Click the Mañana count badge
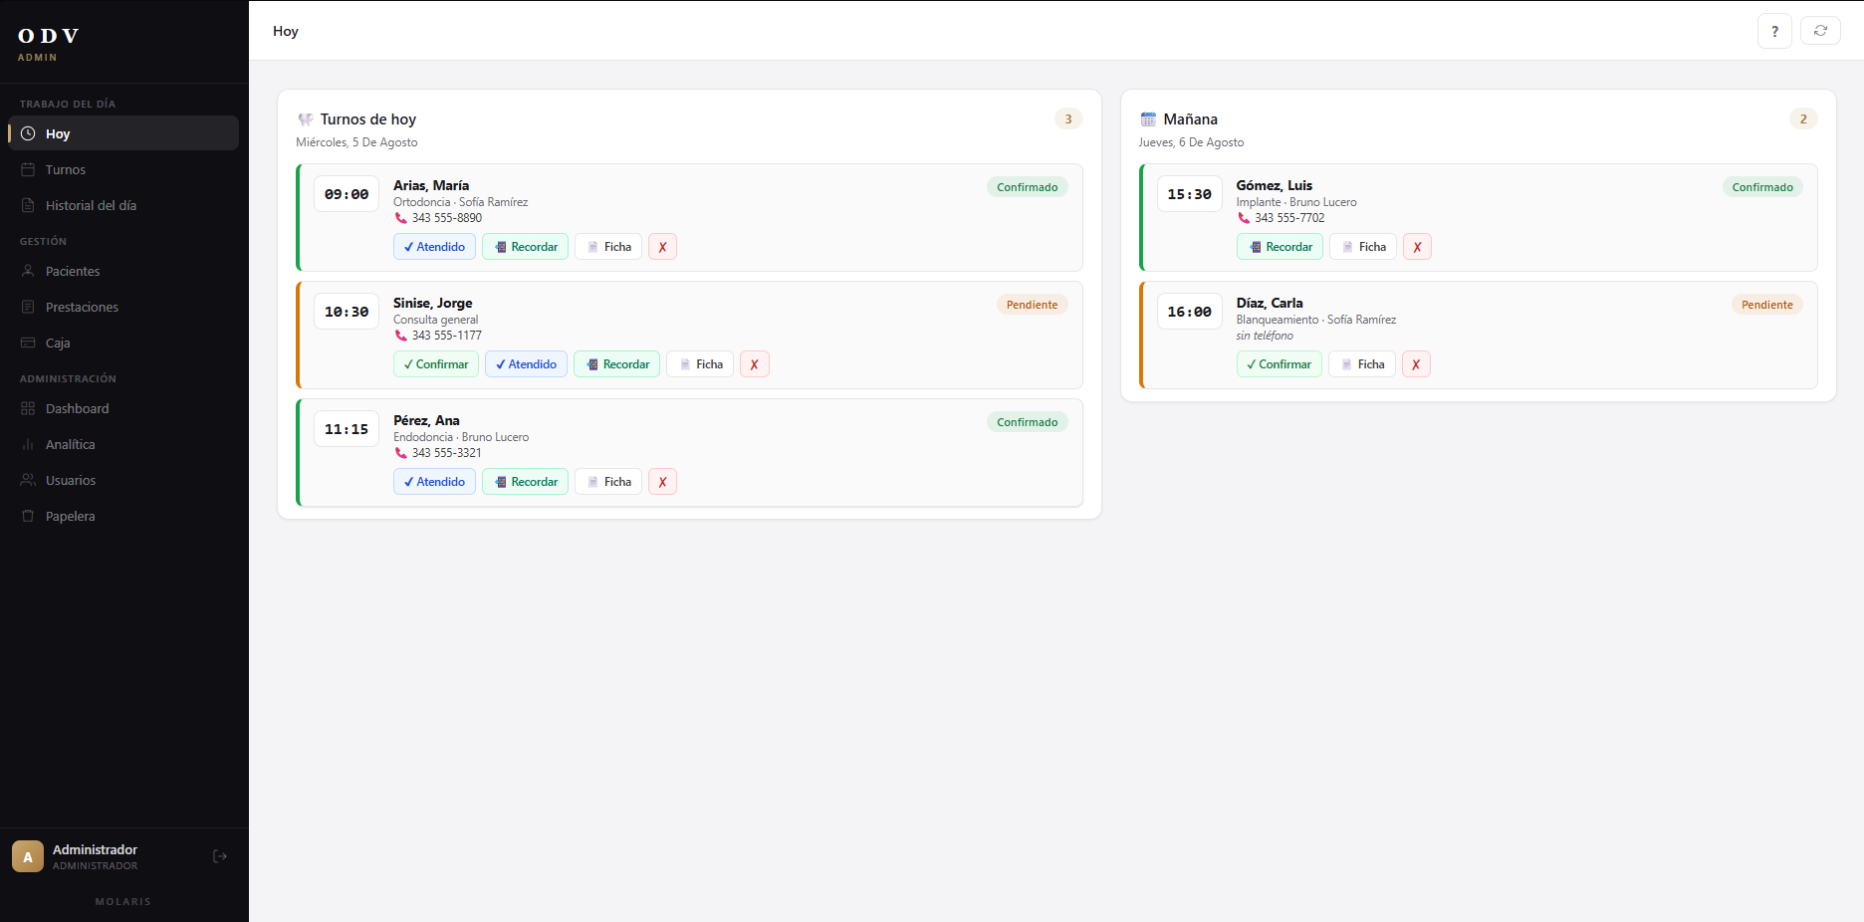 [1803, 118]
